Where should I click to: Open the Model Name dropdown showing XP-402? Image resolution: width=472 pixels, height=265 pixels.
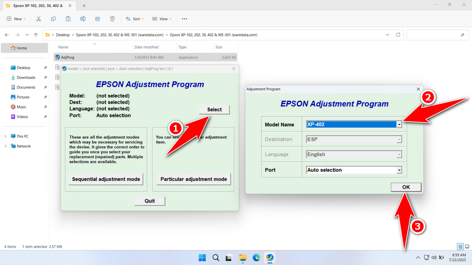coord(354,124)
